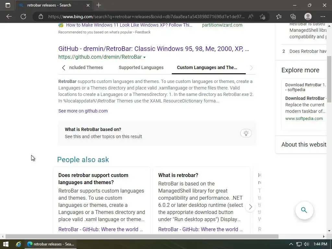
Task: Click the horizontal scrollbar thumb
Action: [142, 236]
